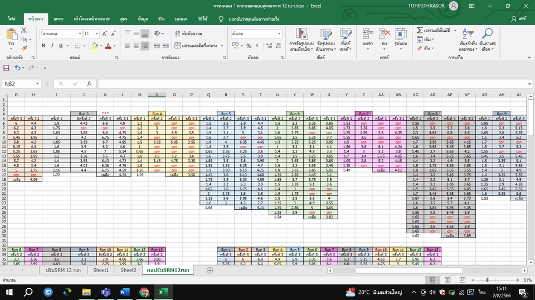Screen dimensions: 535x300
Task: Open the borders dropdown arrow
Action: [85, 46]
